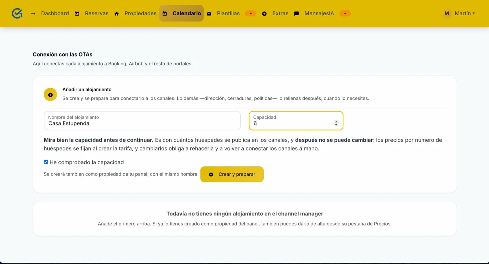This screenshot has height=264, width=489.
Task: Open Dashboard from the top navigation
Action: point(55,13)
